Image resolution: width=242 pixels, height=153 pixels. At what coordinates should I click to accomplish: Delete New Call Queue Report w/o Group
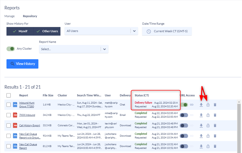(x=215, y=136)
